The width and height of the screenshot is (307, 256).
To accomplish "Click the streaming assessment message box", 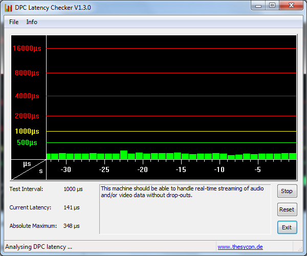I will click(185, 209).
